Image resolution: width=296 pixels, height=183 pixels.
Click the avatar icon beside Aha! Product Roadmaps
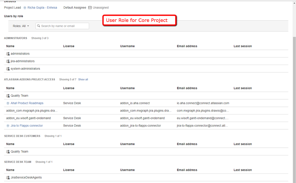tap(8, 103)
